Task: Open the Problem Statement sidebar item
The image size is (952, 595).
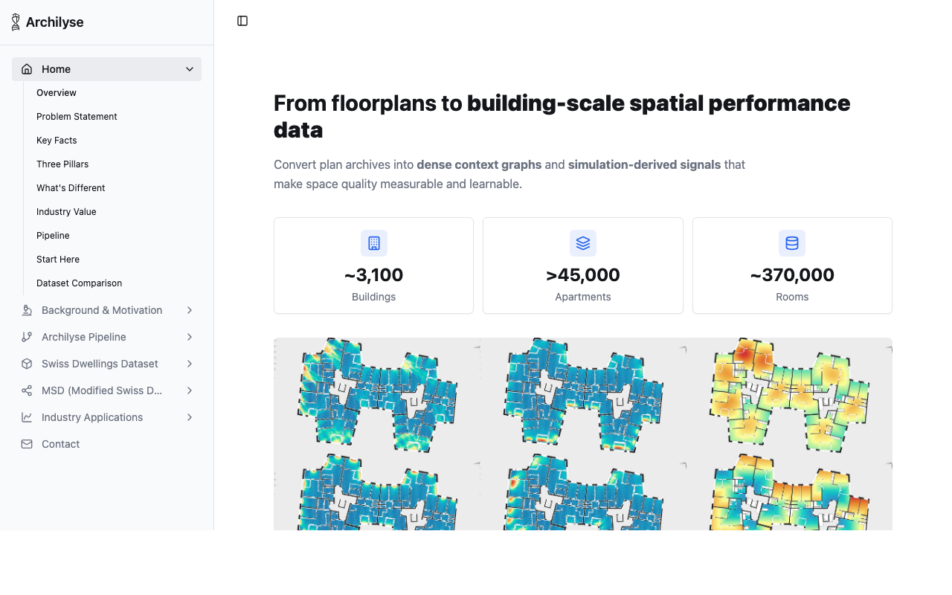Action: (77, 117)
